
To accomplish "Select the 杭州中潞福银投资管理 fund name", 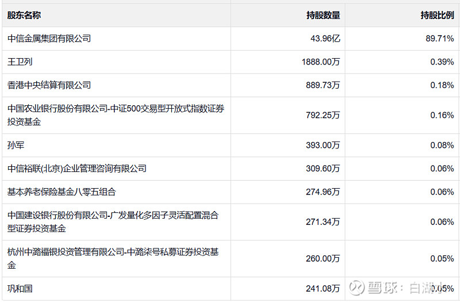I will pyautogui.click(x=113, y=258).
